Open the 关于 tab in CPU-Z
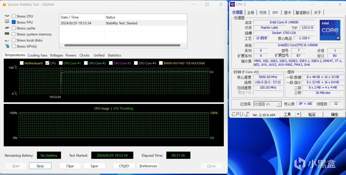The width and height of the screenshot is (346, 175). tap(318, 13)
